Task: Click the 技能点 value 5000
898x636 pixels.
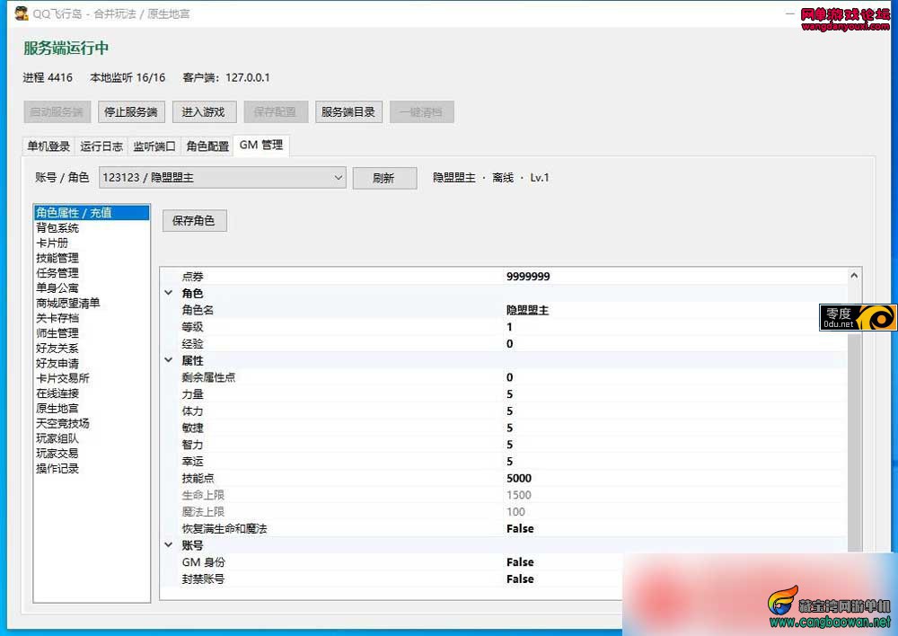Action: pos(519,478)
